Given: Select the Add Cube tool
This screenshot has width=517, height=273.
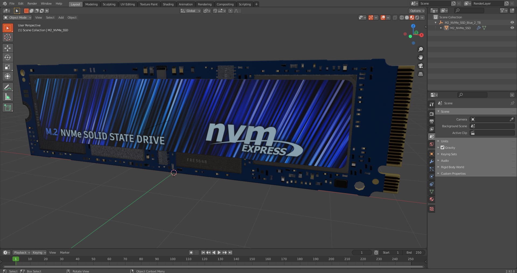Looking at the screenshot, I should pos(8,108).
